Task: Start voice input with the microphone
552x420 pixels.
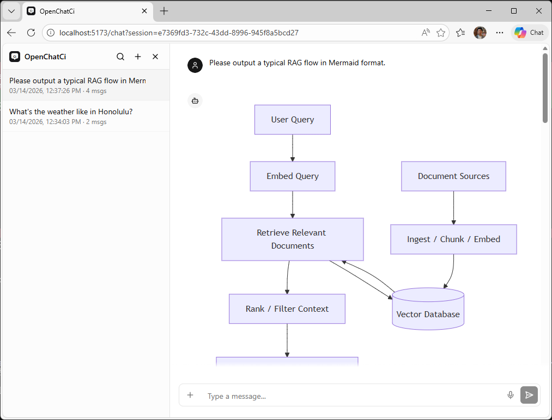Action: tap(511, 395)
